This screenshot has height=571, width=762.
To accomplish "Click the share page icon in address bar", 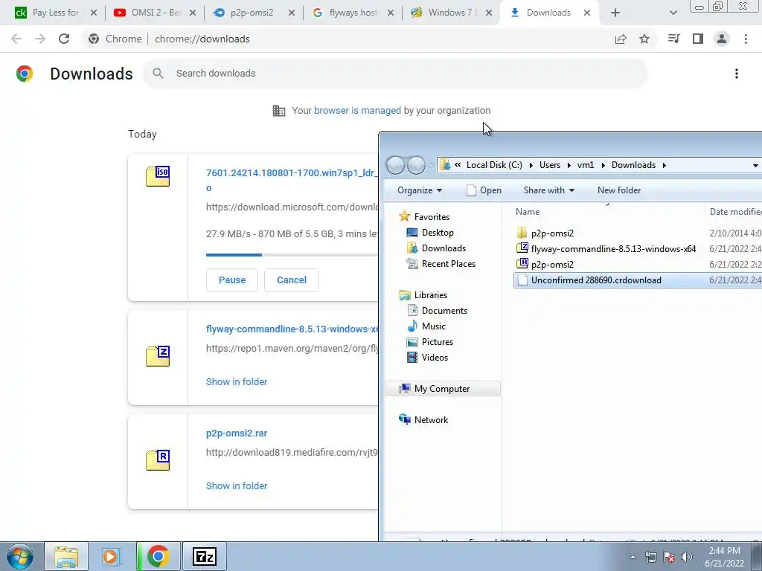I will click(x=621, y=39).
